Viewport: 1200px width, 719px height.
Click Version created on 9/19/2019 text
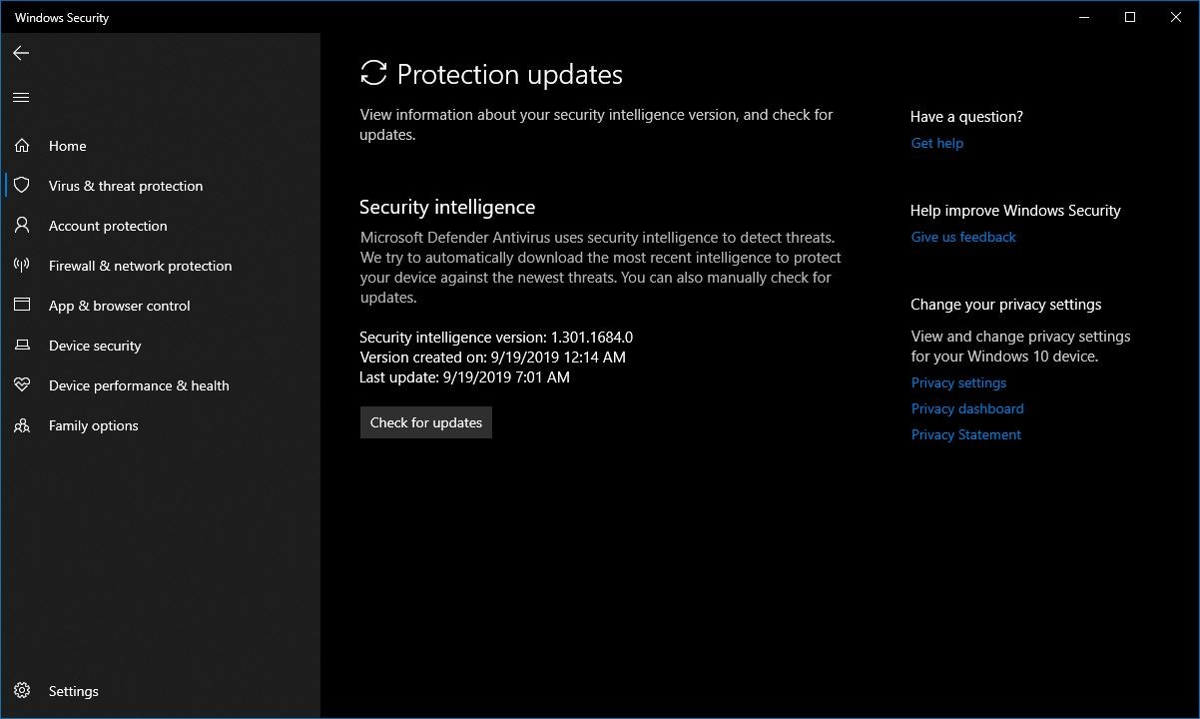coord(492,357)
